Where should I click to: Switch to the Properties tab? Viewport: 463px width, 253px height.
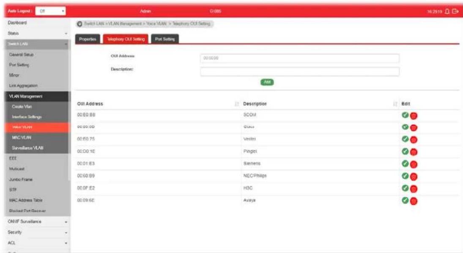click(88, 39)
